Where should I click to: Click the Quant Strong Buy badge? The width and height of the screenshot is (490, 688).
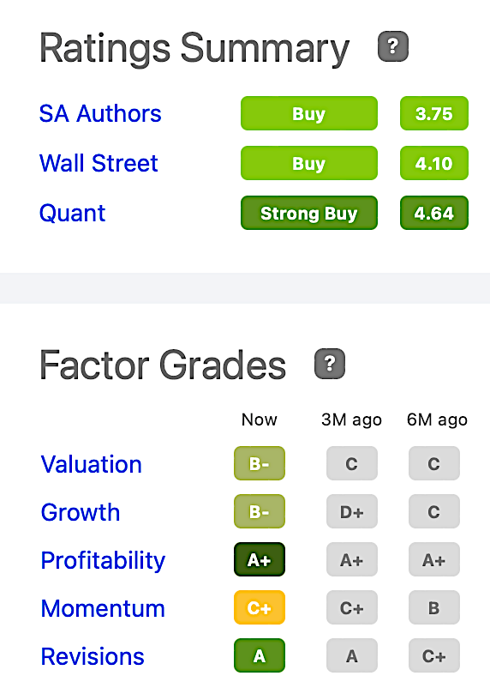click(309, 213)
